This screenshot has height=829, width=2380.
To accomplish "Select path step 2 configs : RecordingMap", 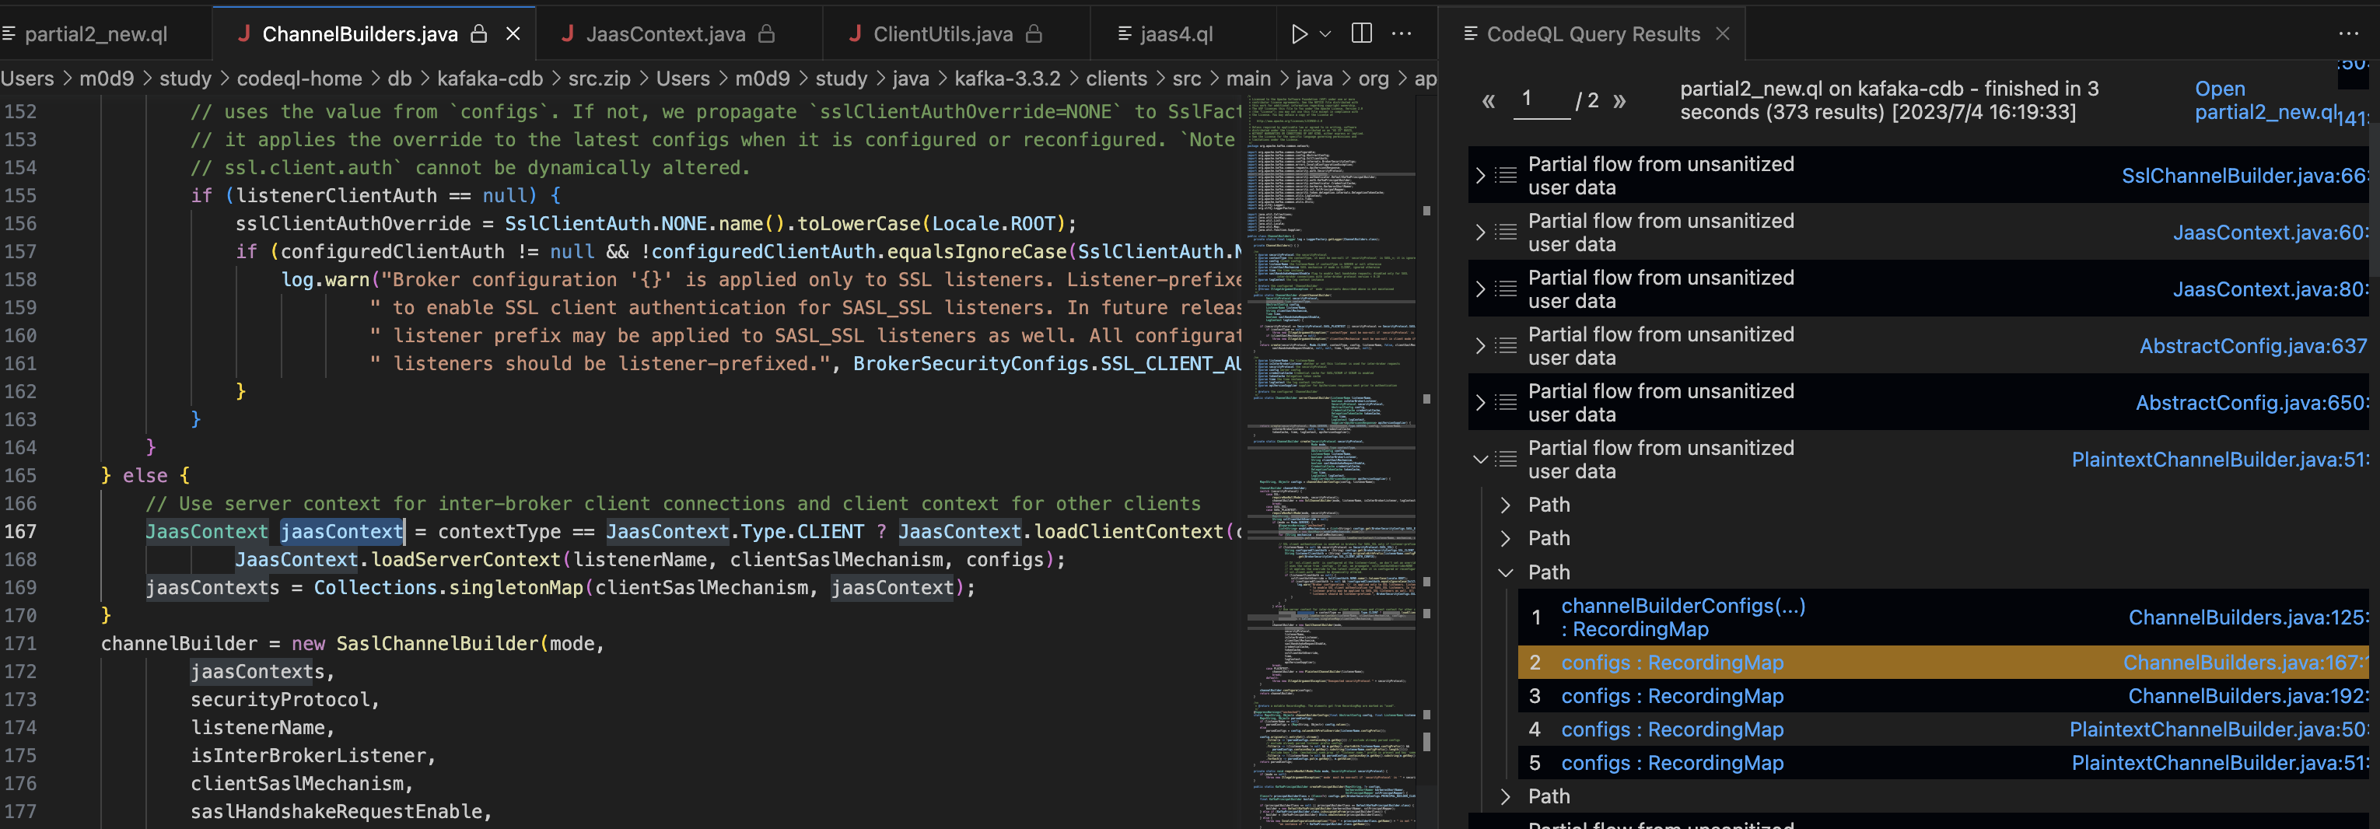I will (x=1672, y=663).
